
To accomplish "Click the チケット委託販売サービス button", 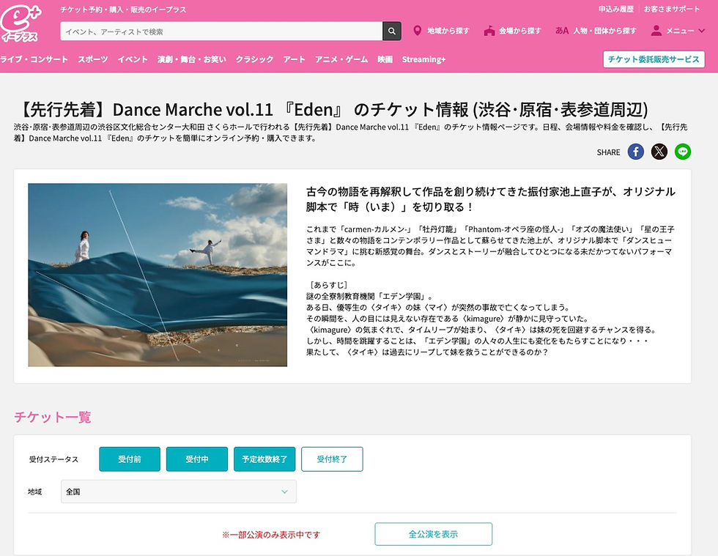I will tap(654, 59).
